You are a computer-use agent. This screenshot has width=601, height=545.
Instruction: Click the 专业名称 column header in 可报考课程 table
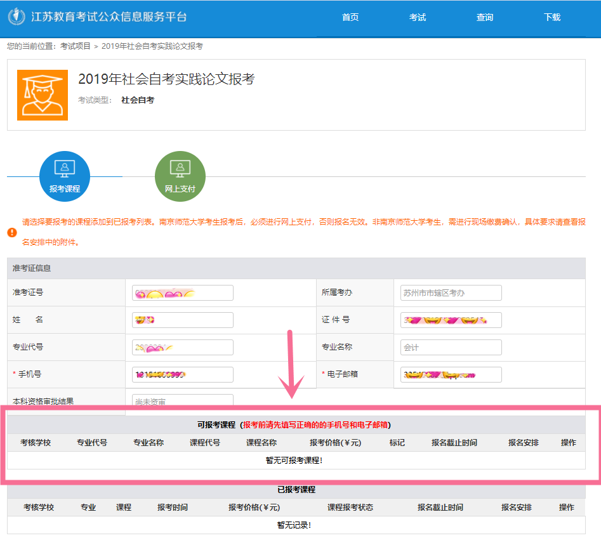pyautogui.click(x=149, y=443)
